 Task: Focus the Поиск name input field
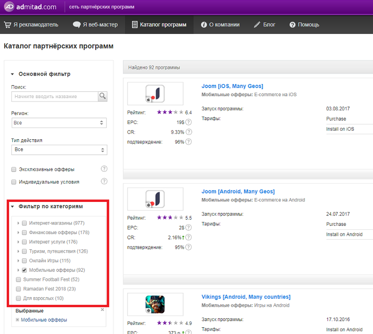tap(55, 96)
